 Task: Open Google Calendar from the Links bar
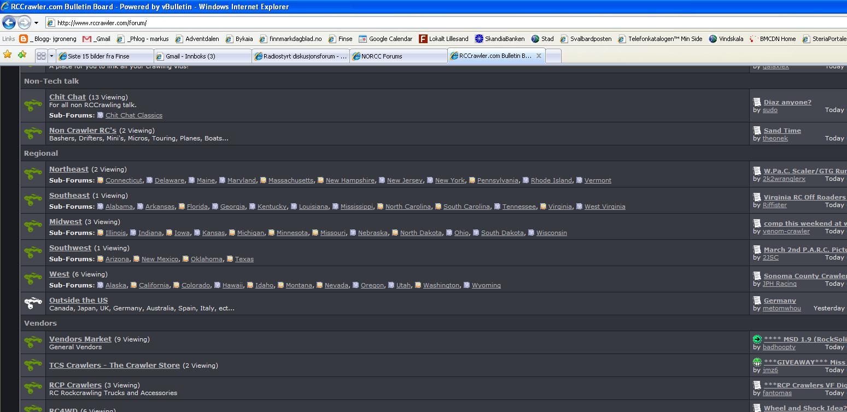[x=390, y=39]
